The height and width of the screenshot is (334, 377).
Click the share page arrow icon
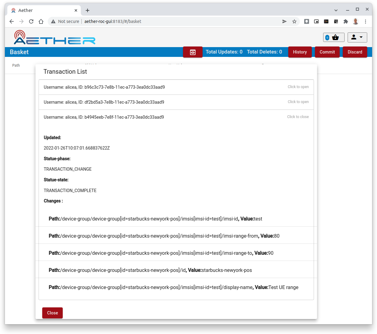click(x=285, y=21)
